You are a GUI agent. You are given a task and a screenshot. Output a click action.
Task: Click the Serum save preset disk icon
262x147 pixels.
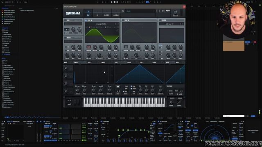tap(123, 11)
